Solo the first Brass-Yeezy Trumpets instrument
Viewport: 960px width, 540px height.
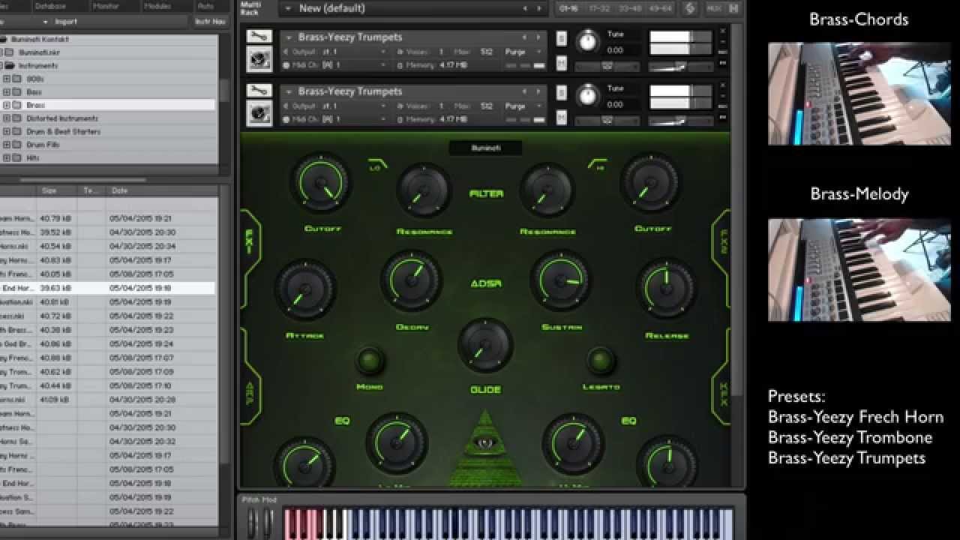pyautogui.click(x=562, y=38)
